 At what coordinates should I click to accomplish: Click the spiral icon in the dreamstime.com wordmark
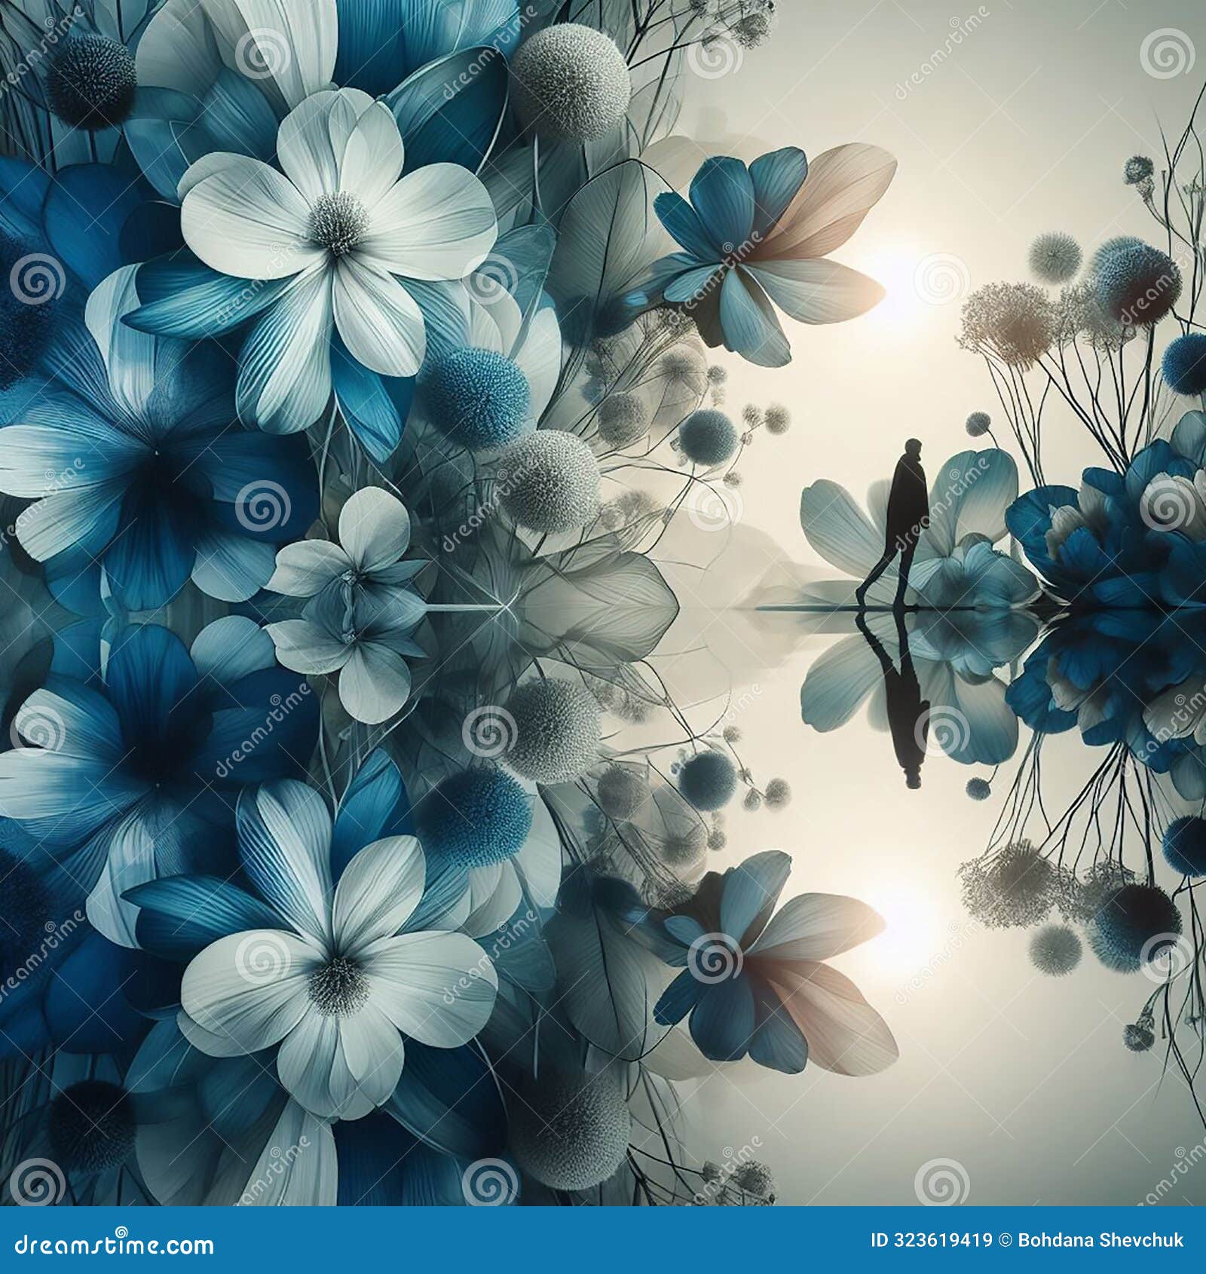pyautogui.click(x=121, y=1232)
